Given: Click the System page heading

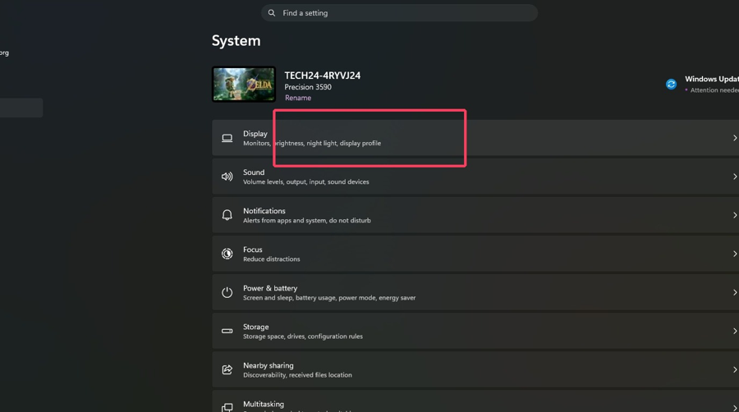Looking at the screenshot, I should coord(236,41).
